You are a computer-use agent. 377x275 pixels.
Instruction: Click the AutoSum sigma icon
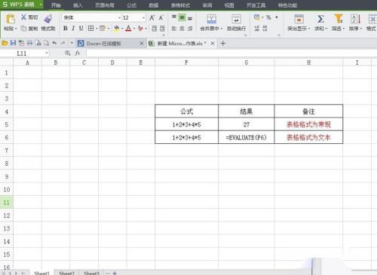click(320, 19)
